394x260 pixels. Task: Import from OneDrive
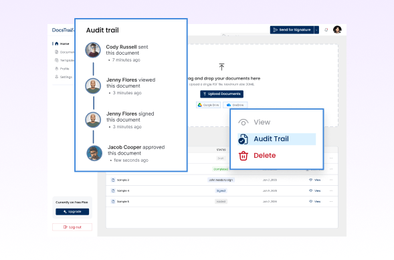[235, 105]
